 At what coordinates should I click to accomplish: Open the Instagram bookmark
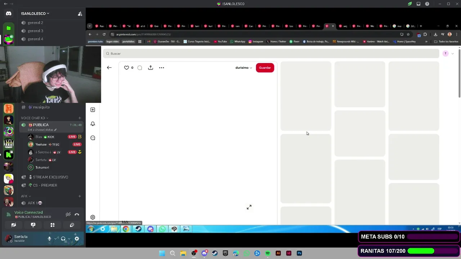[x=256, y=41]
